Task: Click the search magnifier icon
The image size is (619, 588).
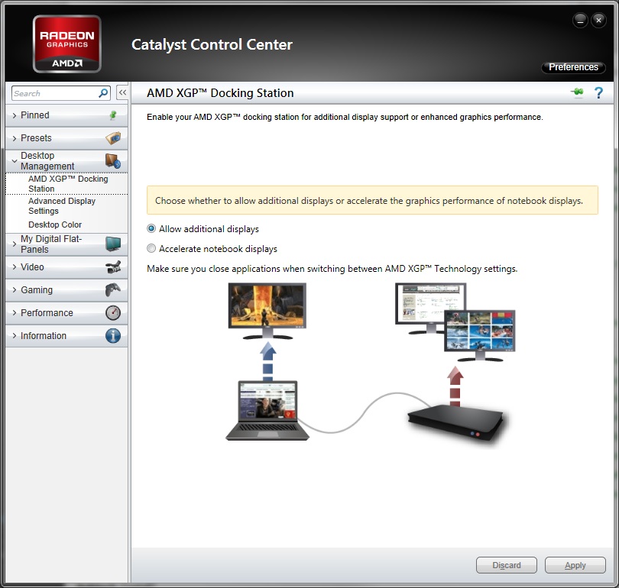Action: pyautogui.click(x=103, y=93)
